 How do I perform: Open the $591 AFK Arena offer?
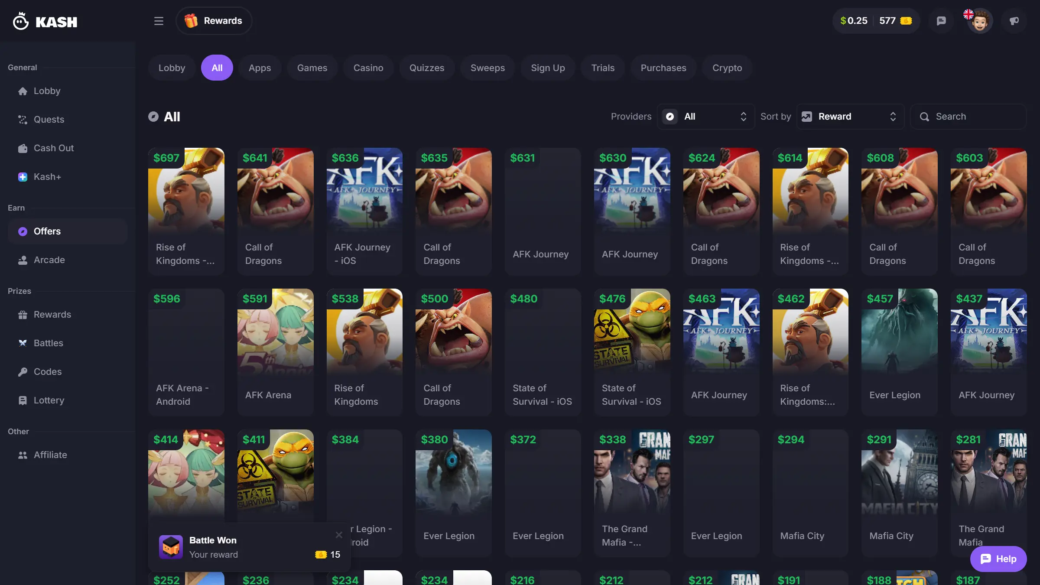(276, 352)
